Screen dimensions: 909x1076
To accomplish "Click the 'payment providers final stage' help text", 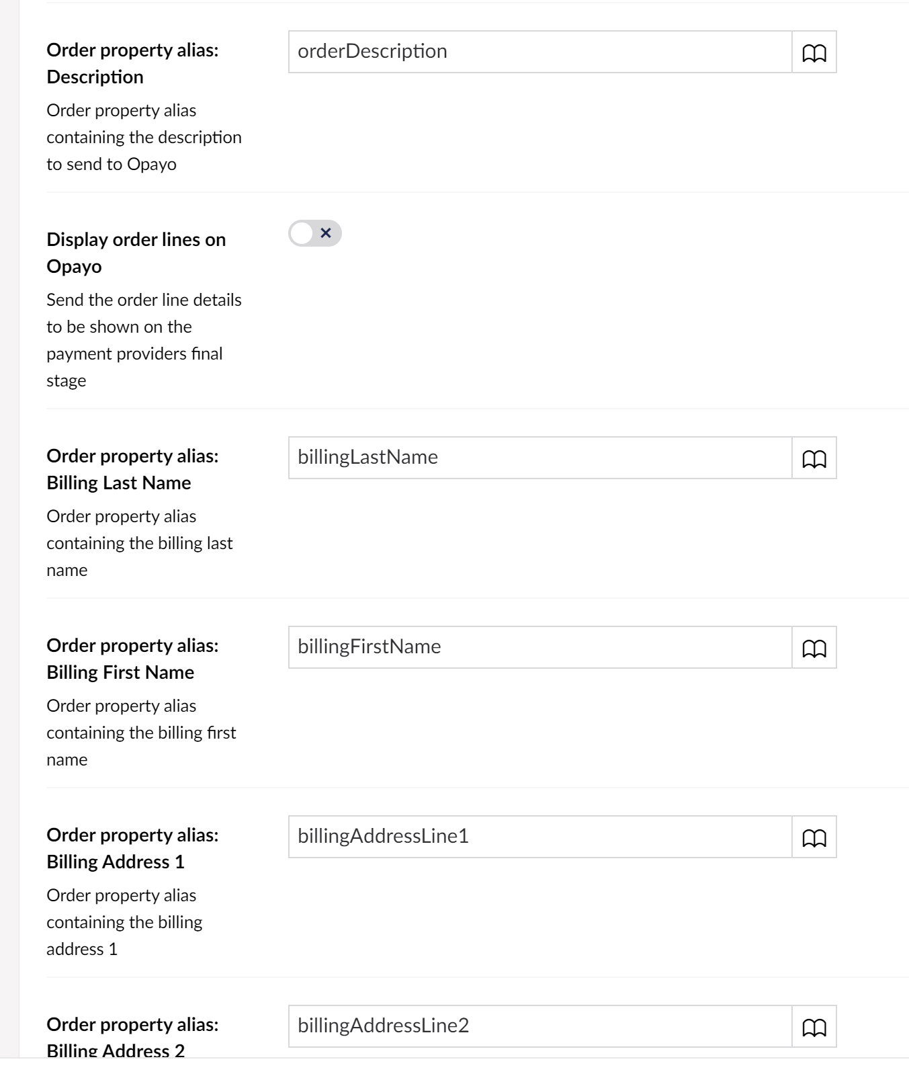I will [134, 367].
